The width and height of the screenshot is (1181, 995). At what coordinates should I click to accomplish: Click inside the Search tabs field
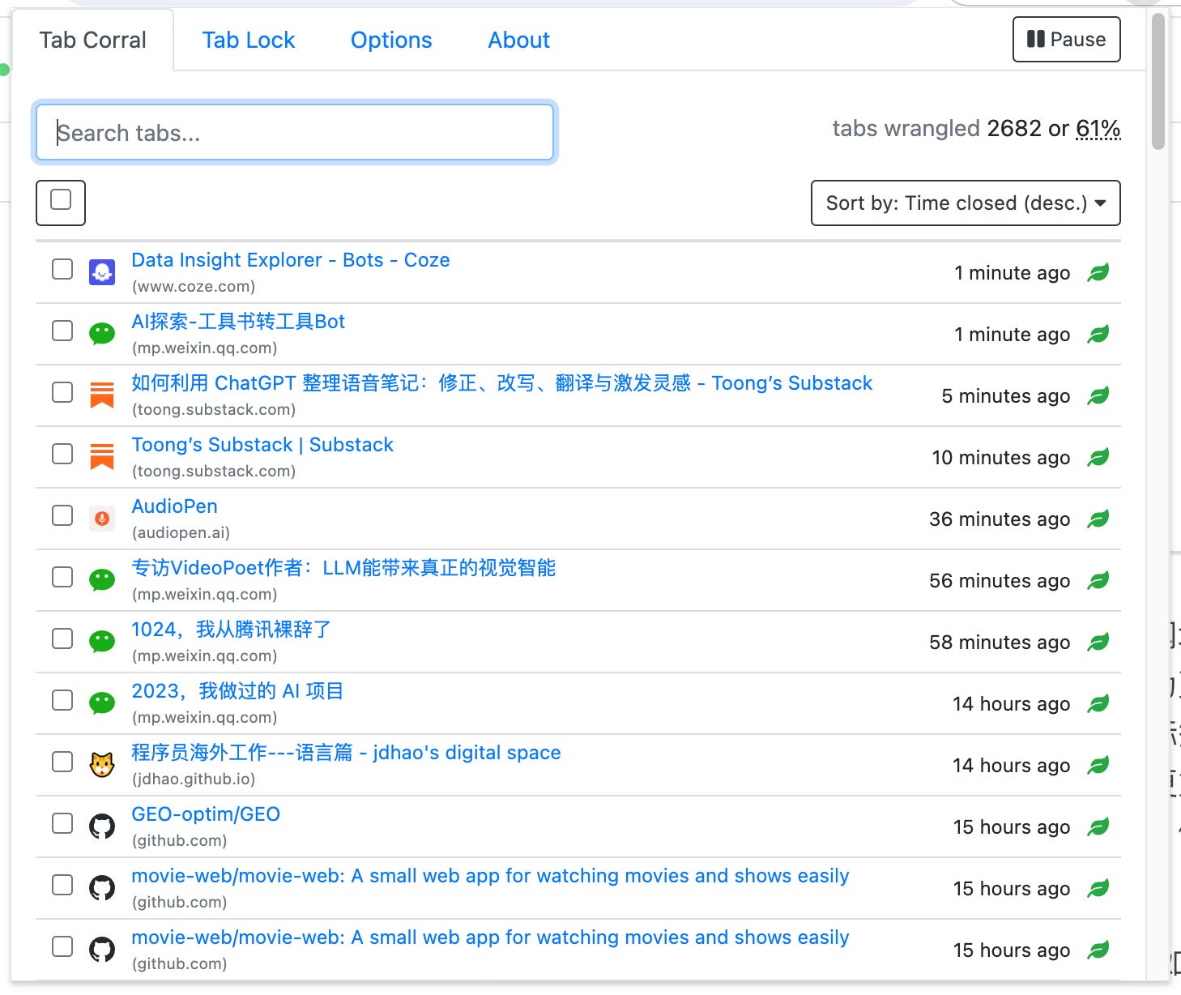click(x=294, y=132)
